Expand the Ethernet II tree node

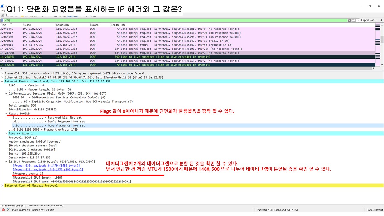(x=2, y=77)
